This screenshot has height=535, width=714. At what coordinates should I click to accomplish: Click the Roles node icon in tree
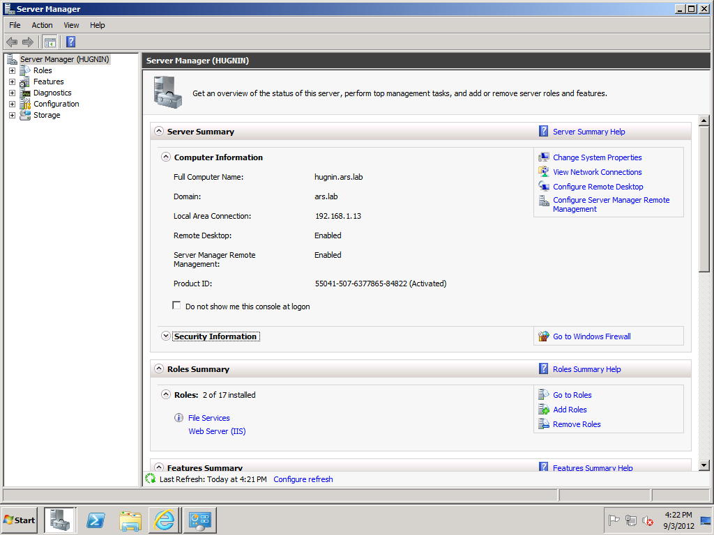tap(25, 70)
